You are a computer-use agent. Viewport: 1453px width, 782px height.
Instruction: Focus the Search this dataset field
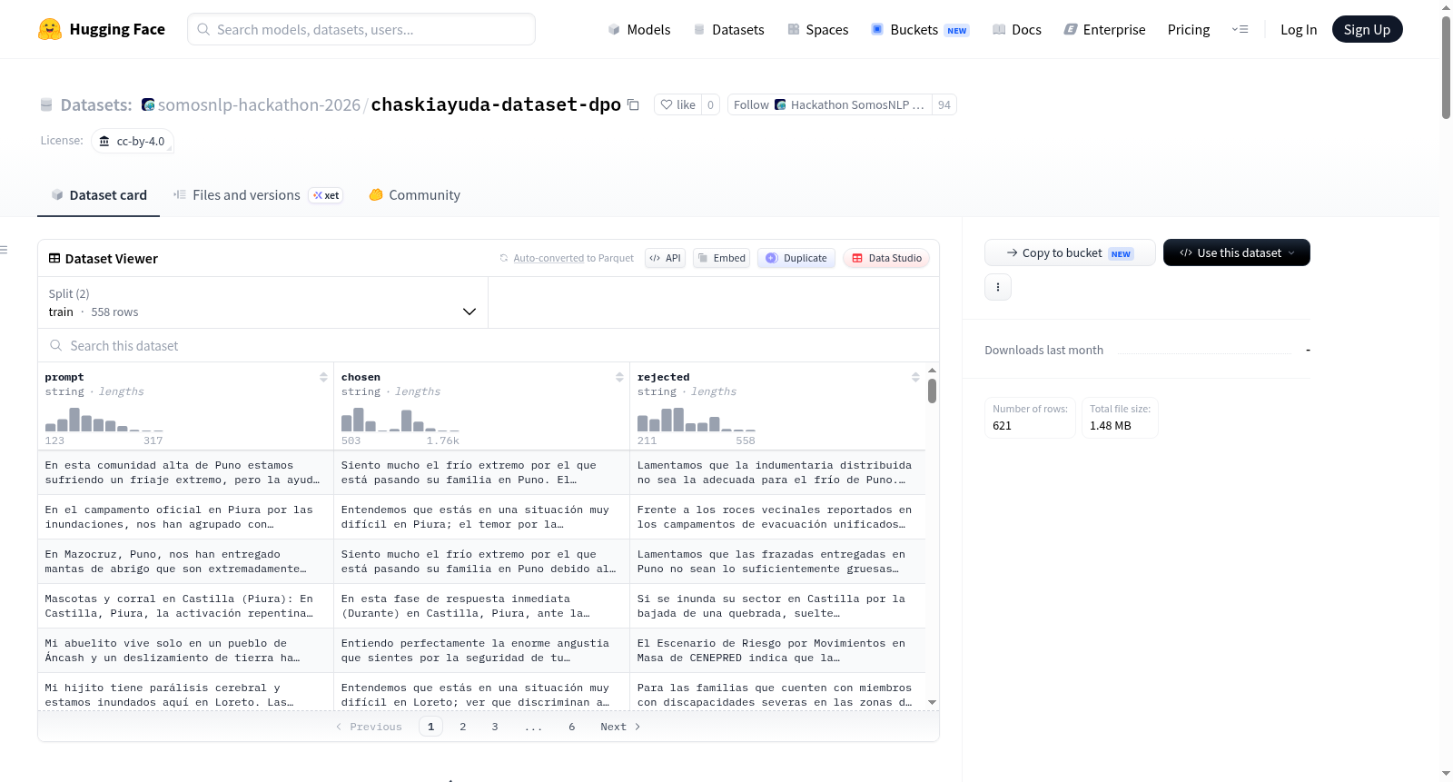click(x=489, y=346)
